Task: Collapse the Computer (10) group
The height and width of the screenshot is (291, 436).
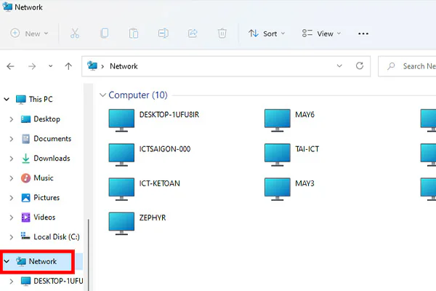Action: (102, 95)
